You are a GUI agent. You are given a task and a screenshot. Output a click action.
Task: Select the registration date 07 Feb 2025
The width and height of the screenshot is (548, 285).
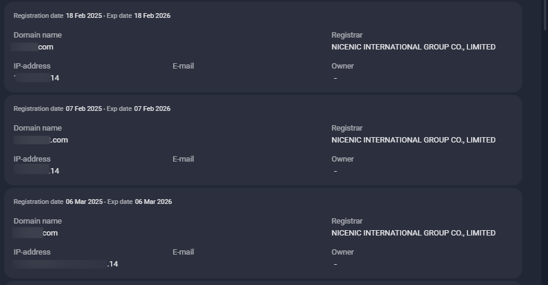(84, 109)
